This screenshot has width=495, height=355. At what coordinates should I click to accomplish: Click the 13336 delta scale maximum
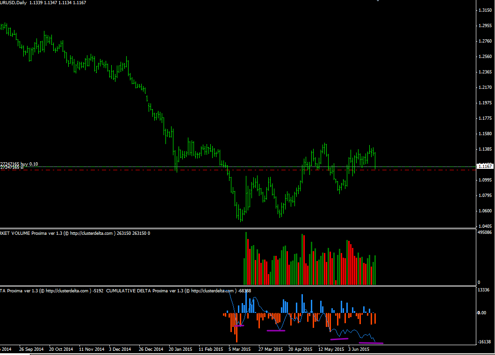click(484, 290)
